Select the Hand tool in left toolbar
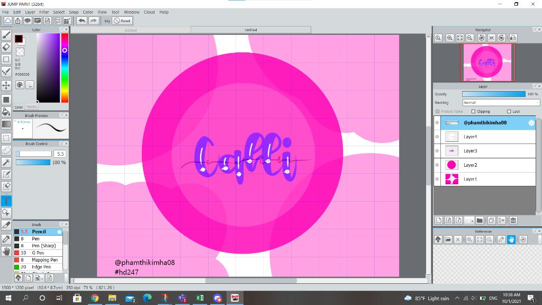 (6, 251)
